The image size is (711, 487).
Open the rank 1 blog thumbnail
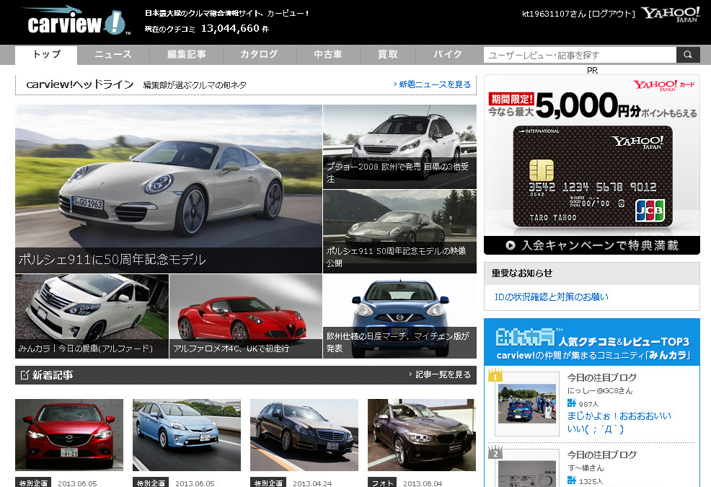pyautogui.click(x=527, y=404)
